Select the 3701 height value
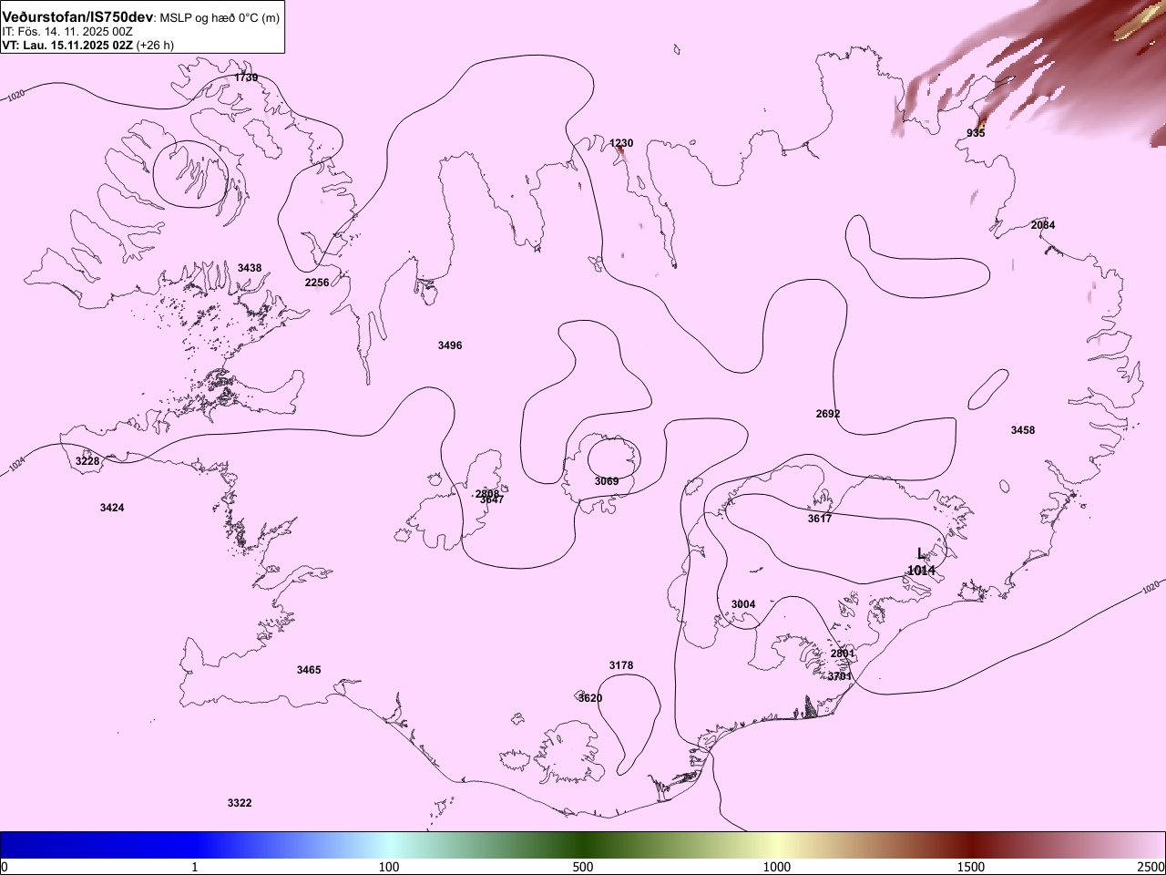 (840, 677)
